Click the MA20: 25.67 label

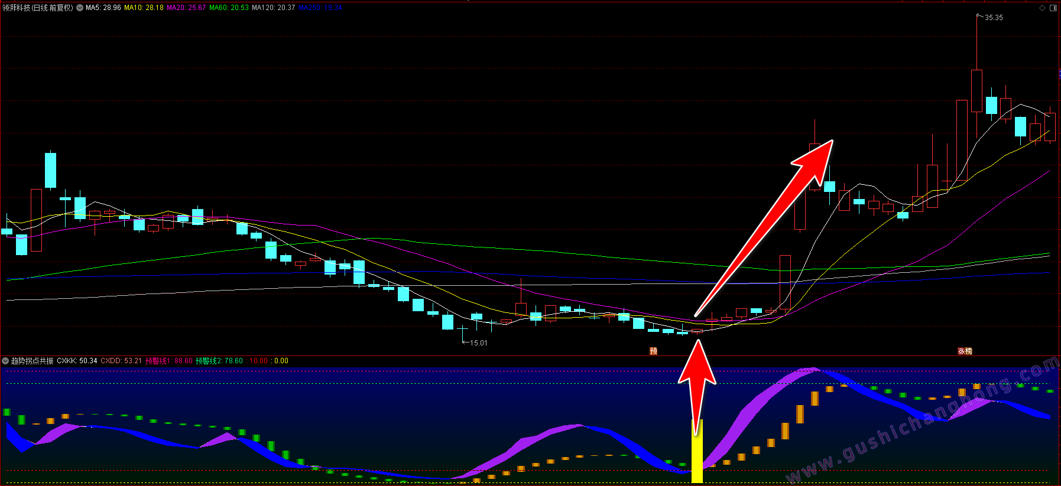coord(186,8)
